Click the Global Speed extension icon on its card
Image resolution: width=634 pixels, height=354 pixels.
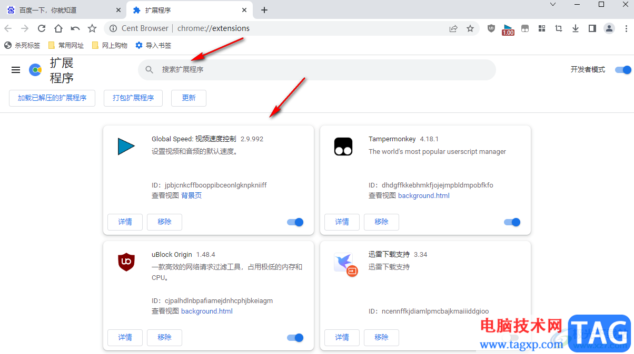click(x=126, y=147)
